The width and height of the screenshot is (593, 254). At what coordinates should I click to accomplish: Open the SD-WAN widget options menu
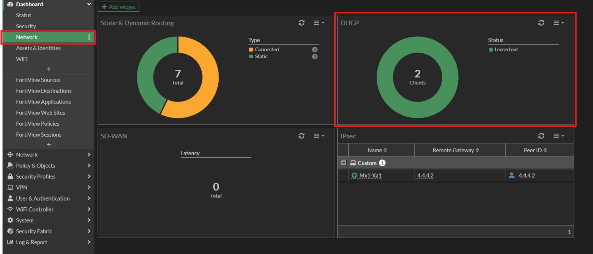pyautogui.click(x=319, y=136)
